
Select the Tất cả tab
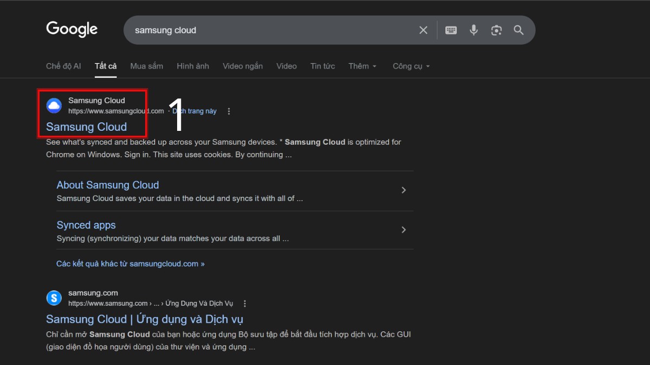106,66
